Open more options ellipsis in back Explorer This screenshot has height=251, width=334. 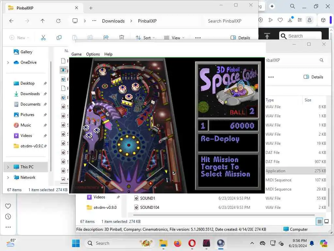[271, 77]
